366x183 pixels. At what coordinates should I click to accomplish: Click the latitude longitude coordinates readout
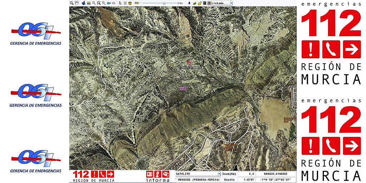pos(276,180)
